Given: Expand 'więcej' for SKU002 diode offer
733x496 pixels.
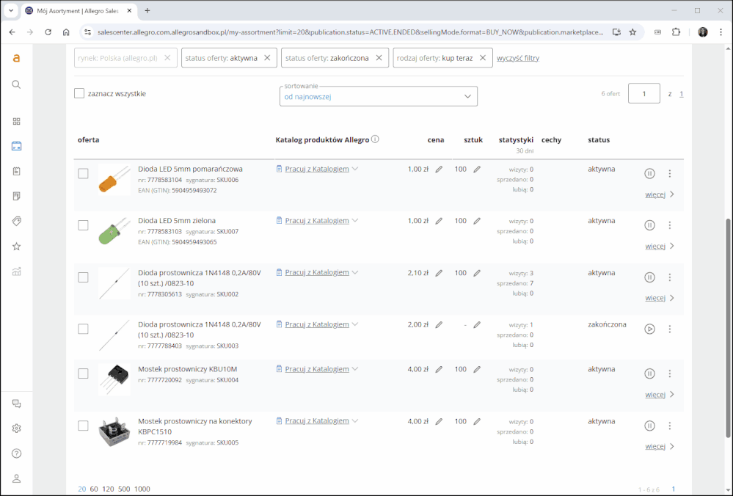Looking at the screenshot, I should [x=660, y=298].
